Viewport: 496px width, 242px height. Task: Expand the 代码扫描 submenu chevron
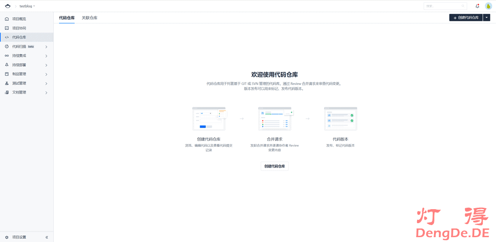46,47
